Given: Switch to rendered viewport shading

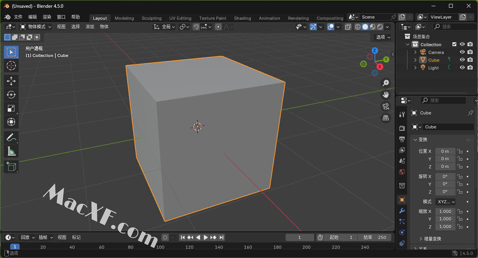Looking at the screenshot, I should pos(380,27).
